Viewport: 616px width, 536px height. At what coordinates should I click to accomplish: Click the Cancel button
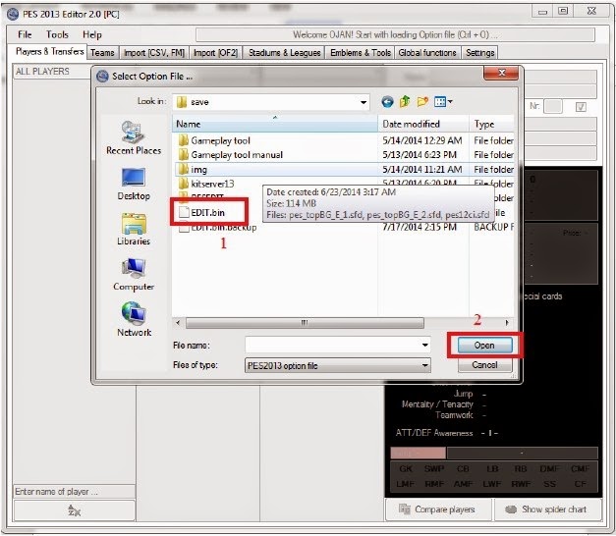tap(484, 365)
